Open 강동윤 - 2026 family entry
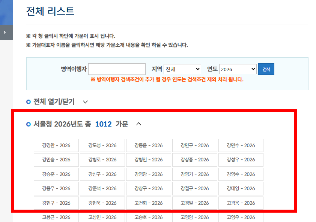The height and width of the screenshot is (222, 316). [x=149, y=145]
